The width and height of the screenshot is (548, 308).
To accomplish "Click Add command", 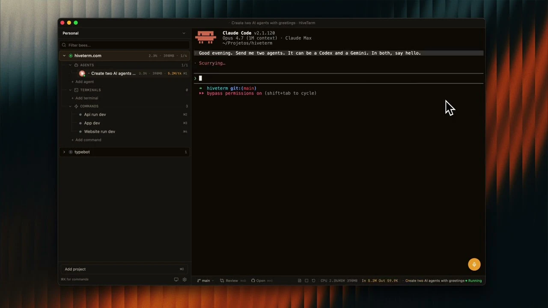I will tap(86, 140).
